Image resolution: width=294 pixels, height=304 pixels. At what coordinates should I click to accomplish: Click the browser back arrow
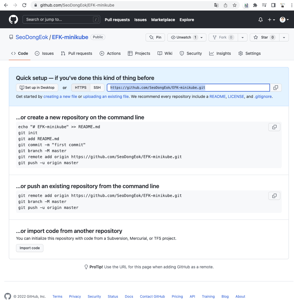click(6, 5)
